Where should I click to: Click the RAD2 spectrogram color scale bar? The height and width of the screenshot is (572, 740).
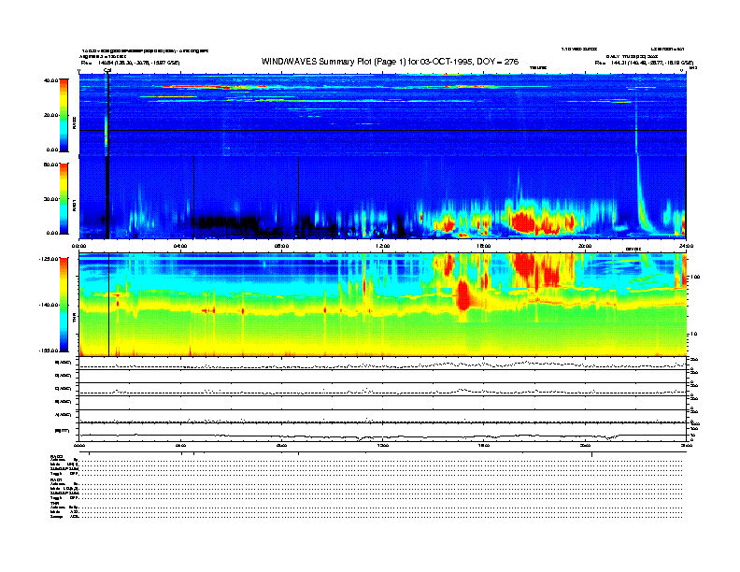pyautogui.click(x=64, y=115)
